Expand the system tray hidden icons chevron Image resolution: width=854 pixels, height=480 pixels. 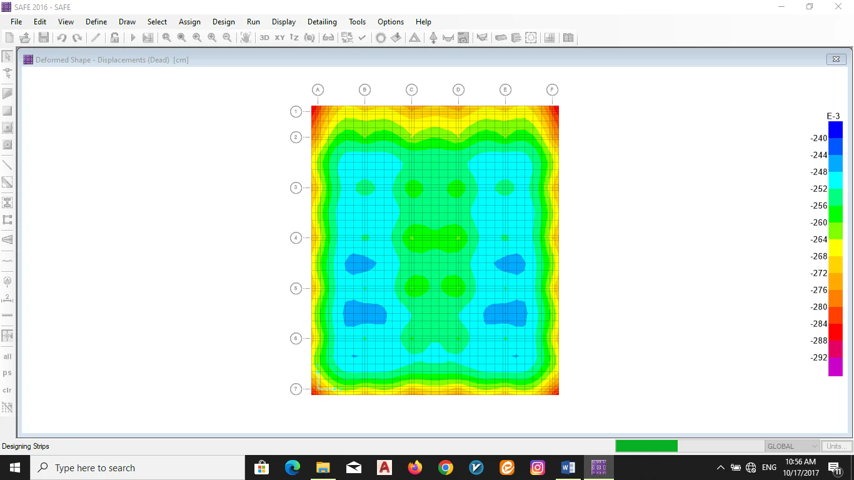click(720, 467)
